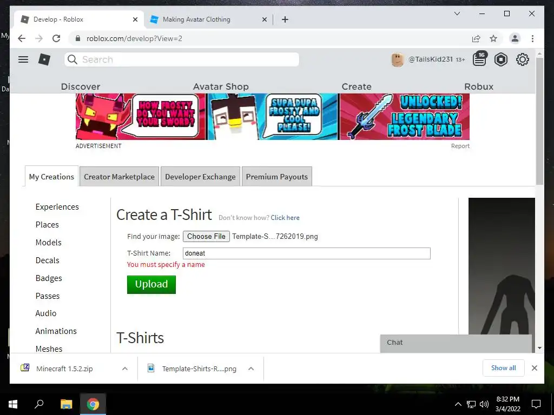Open the Premium Payouts tab
554x415 pixels.
pyautogui.click(x=276, y=177)
